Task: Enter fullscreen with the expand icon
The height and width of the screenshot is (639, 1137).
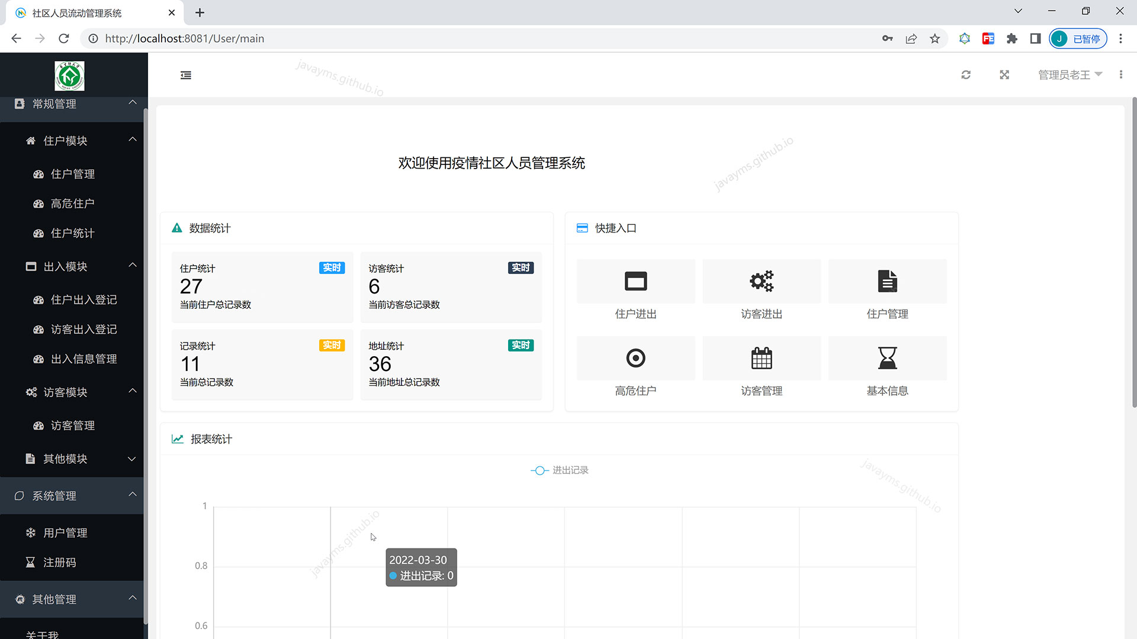Action: coord(1004,75)
